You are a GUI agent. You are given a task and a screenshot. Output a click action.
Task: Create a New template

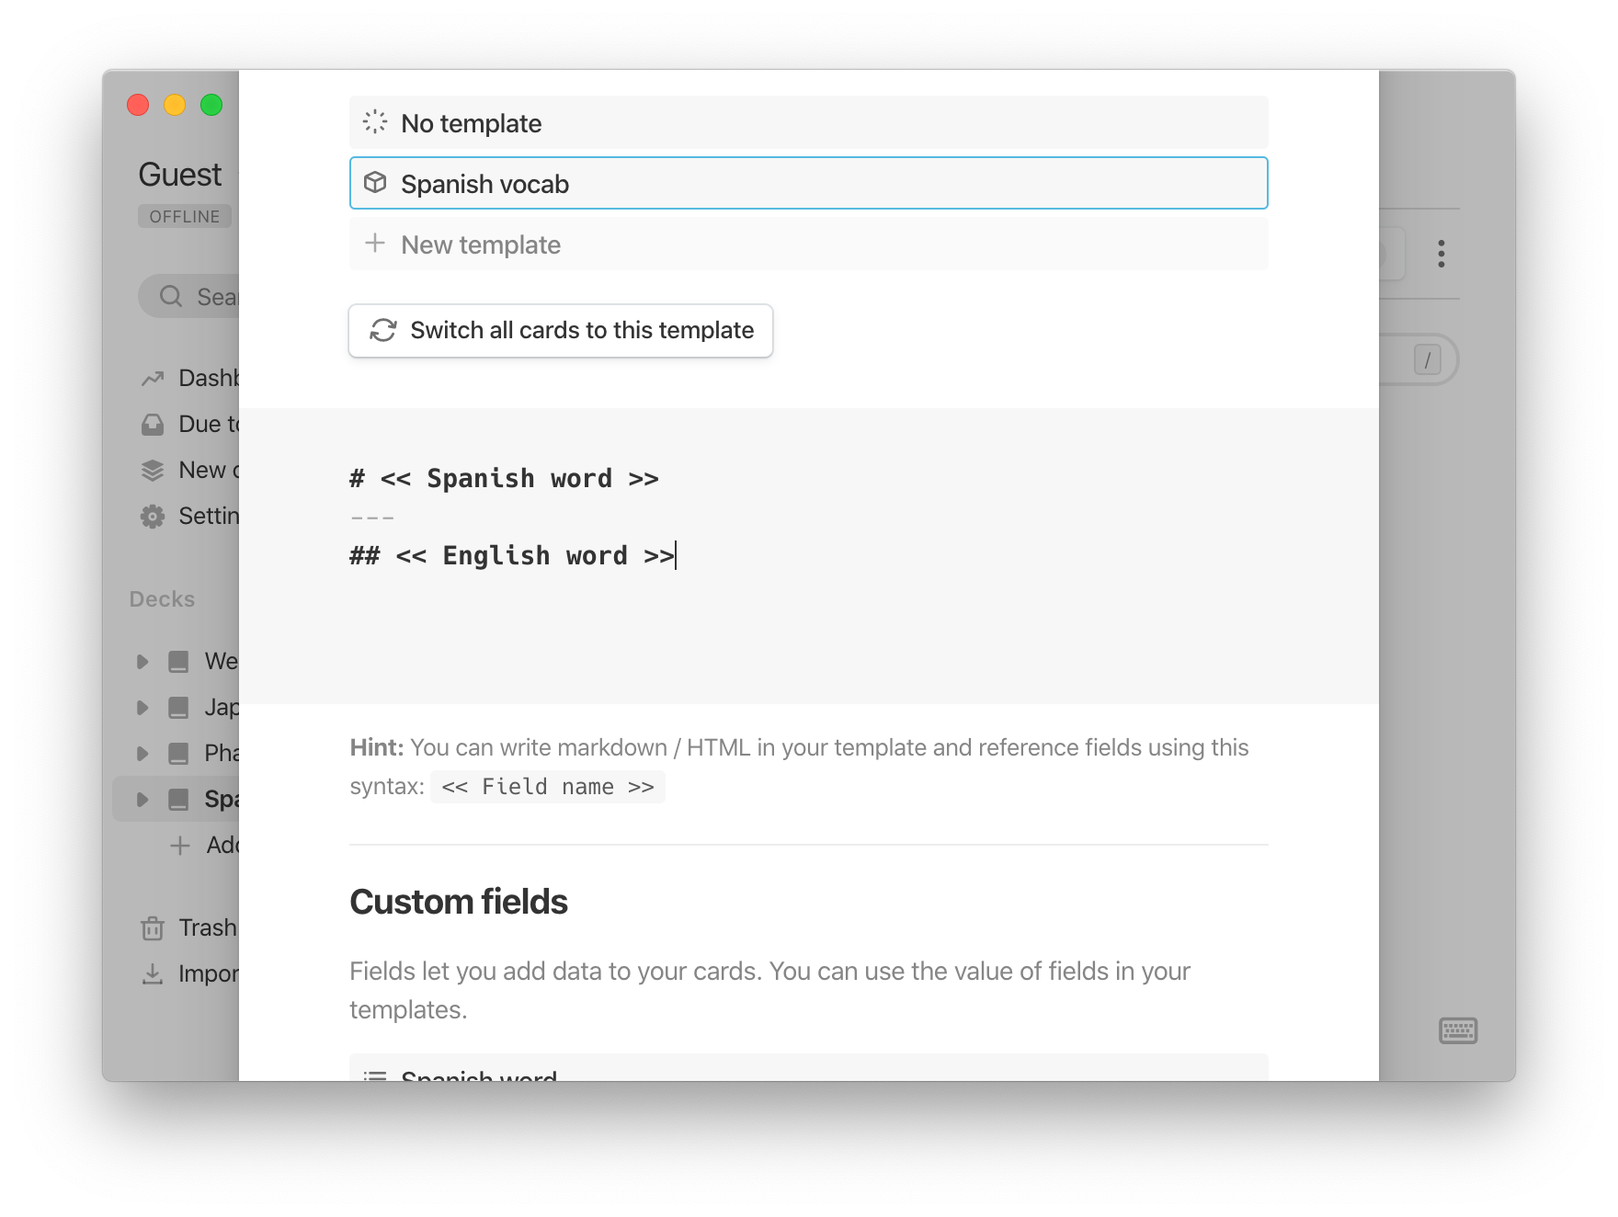[x=808, y=244]
